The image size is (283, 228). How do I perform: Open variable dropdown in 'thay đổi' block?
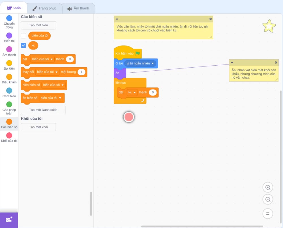point(47,72)
